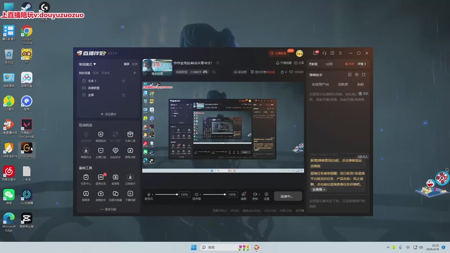Click the settings gear in 弹幕助手 header
The width and height of the screenshot is (450, 253).
(357, 75)
